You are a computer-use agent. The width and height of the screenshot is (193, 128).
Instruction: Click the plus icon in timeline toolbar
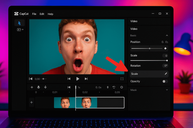32,87
